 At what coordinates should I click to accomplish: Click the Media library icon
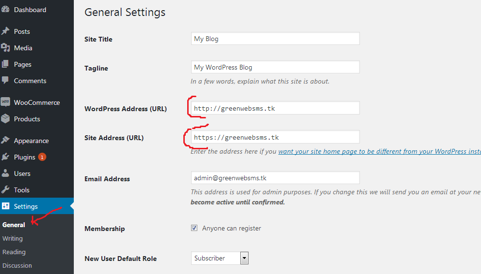[5, 48]
